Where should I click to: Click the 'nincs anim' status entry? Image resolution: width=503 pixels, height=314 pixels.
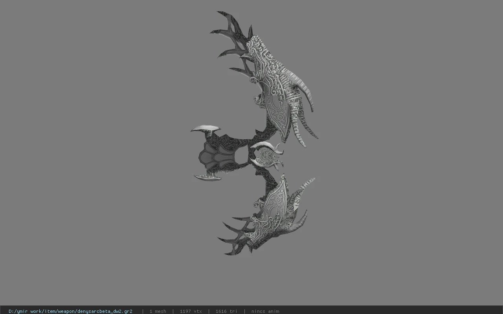(x=265, y=311)
